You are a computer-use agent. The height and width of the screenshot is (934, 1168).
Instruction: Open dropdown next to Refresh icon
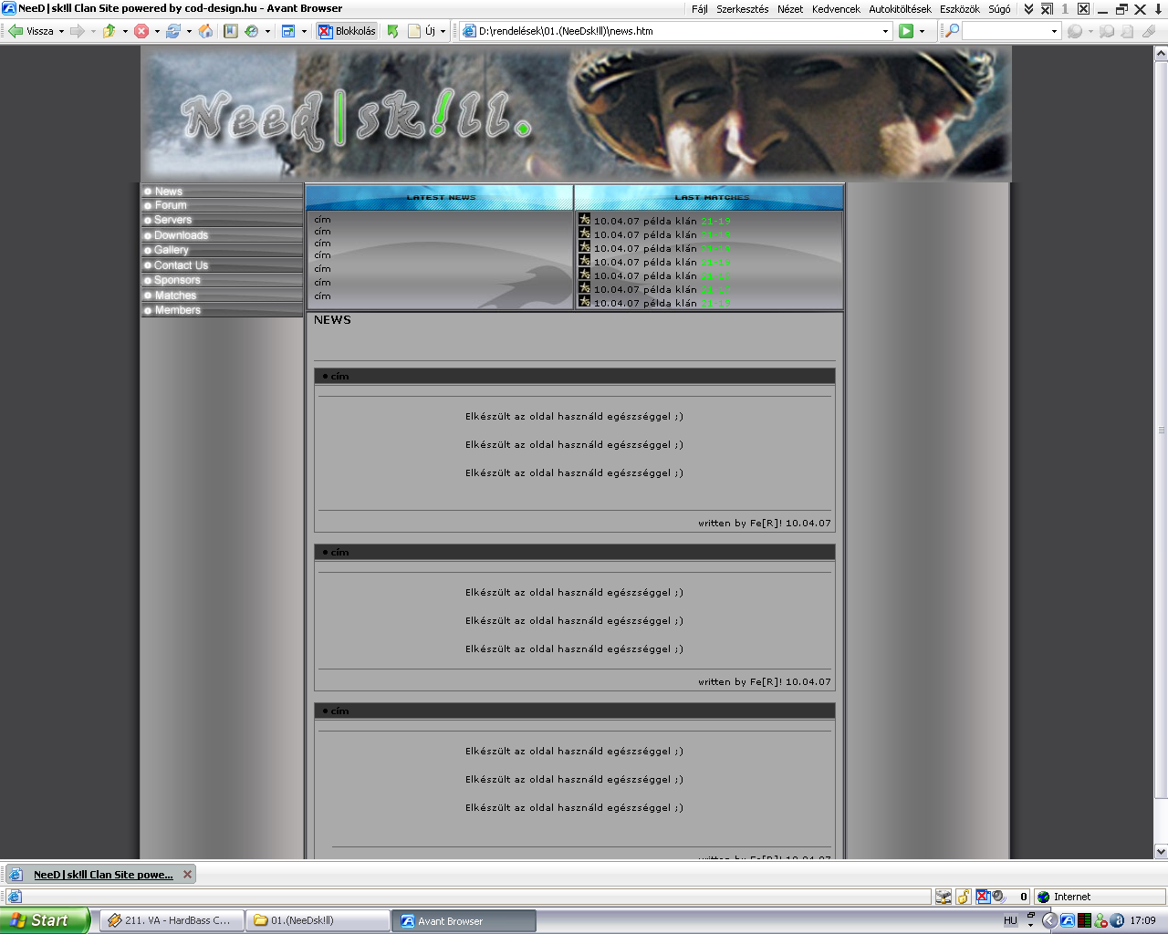(189, 31)
